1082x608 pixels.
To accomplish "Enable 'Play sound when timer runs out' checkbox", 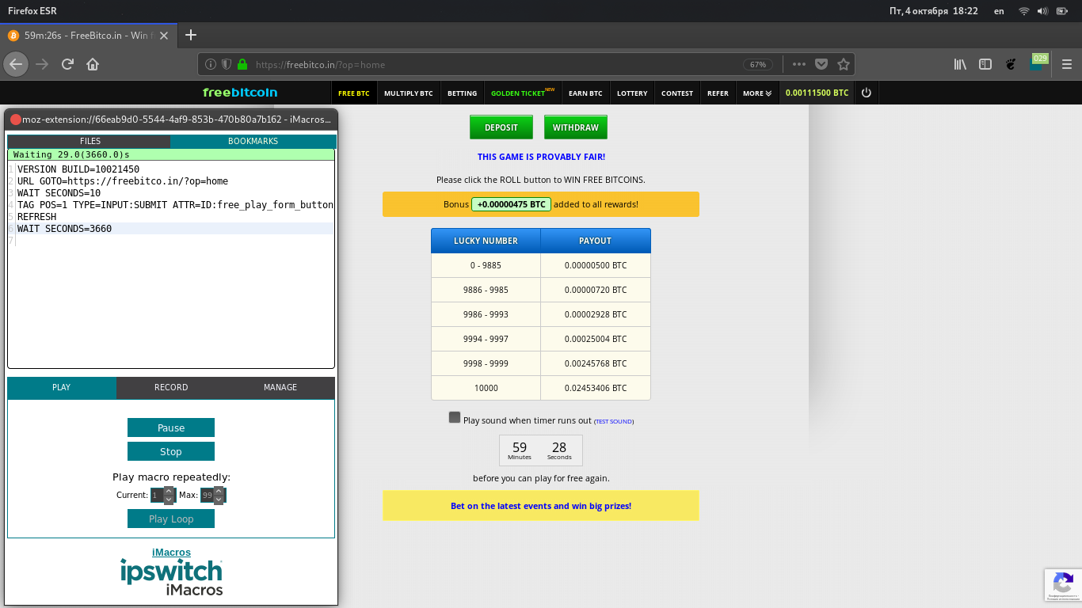I will (x=455, y=417).
